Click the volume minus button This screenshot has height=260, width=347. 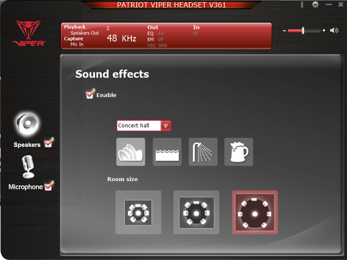coord(285,31)
